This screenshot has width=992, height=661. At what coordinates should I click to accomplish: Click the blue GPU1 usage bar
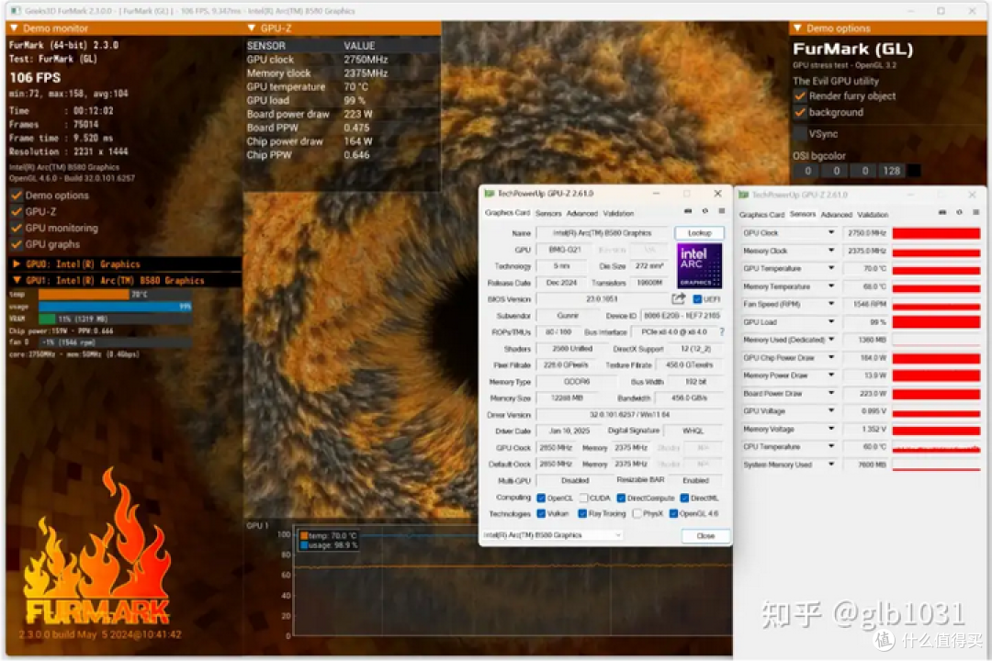point(115,306)
